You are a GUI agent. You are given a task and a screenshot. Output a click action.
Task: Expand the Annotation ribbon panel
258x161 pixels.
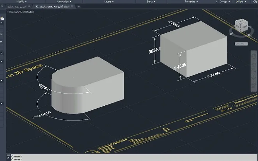tap(64, 1)
